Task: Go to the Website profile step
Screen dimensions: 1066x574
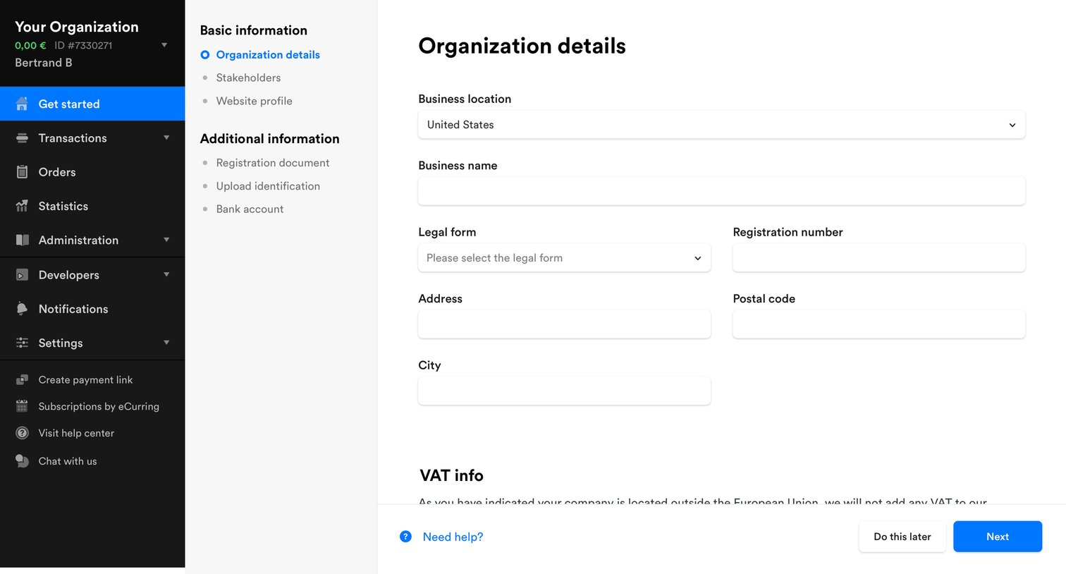Action: (254, 101)
